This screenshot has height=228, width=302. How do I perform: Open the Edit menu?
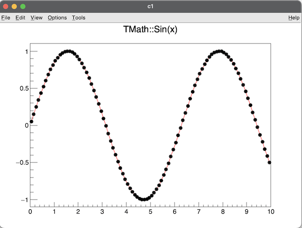point(20,18)
